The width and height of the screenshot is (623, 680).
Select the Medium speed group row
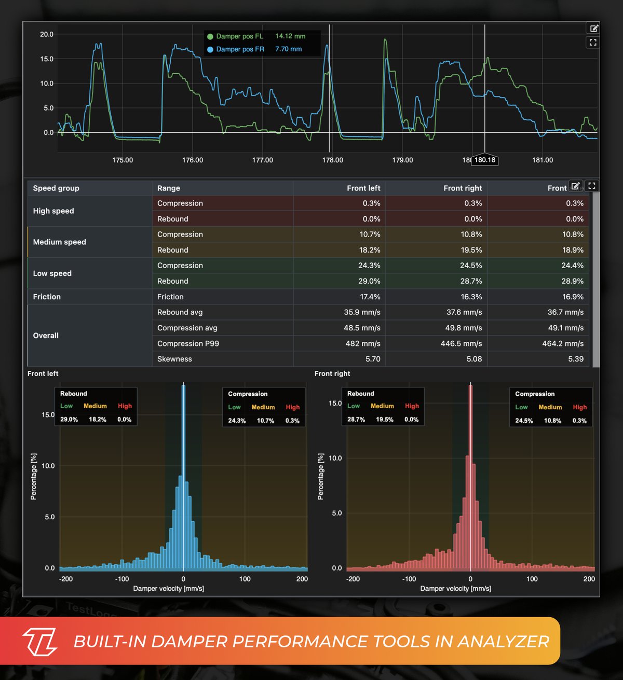(x=89, y=242)
